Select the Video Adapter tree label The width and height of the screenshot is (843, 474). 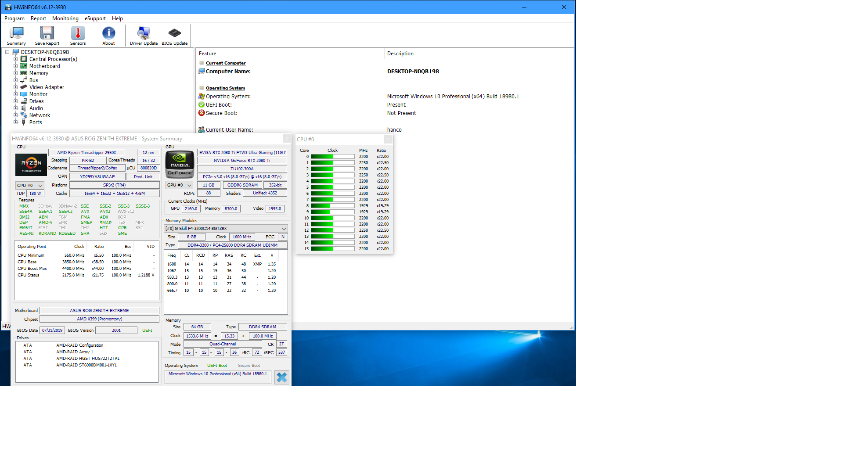[47, 87]
